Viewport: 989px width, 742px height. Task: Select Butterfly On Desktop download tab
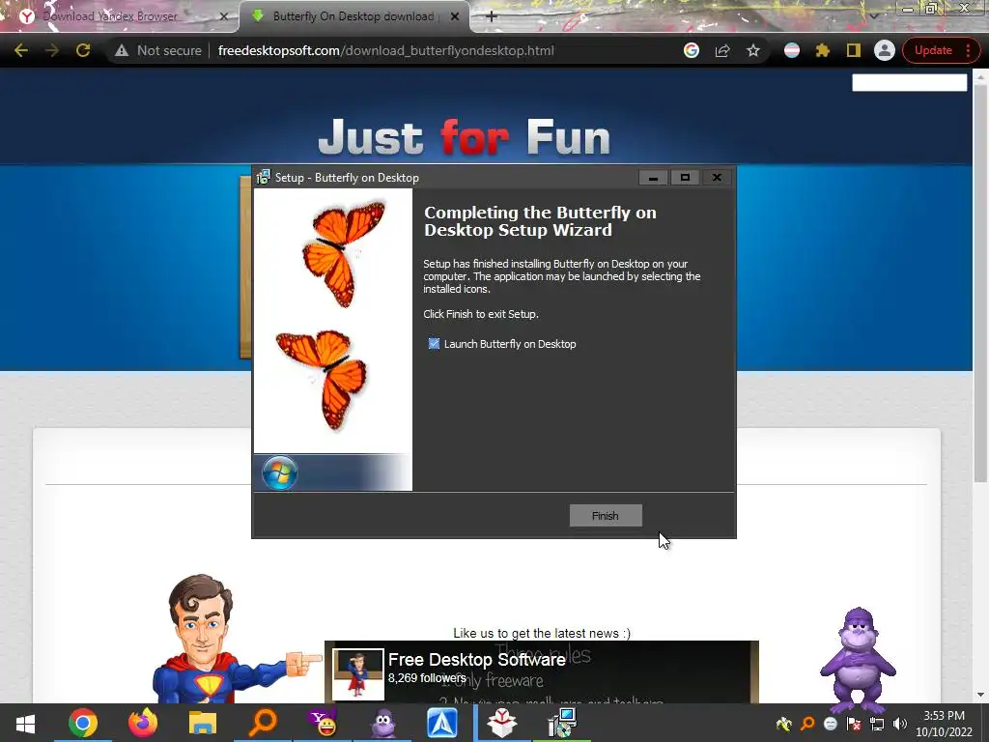(x=353, y=16)
